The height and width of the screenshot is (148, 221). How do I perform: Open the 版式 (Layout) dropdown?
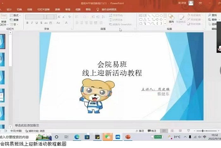point(15,15)
